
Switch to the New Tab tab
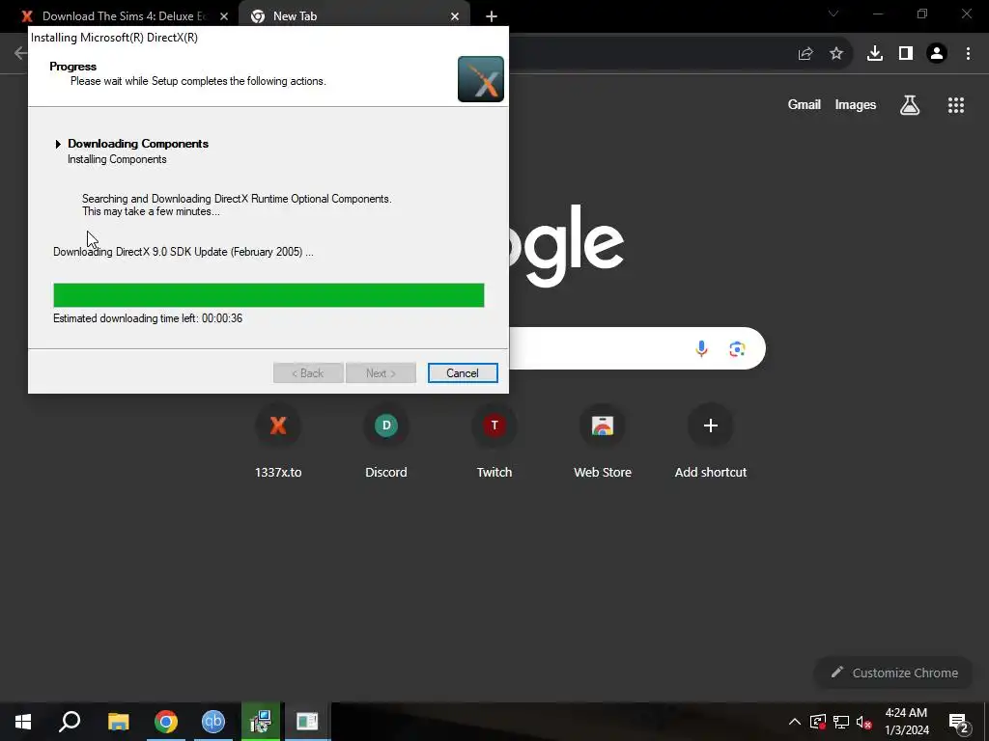pyautogui.click(x=353, y=16)
